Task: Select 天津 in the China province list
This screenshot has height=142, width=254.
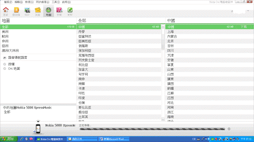Action: tap(210, 55)
